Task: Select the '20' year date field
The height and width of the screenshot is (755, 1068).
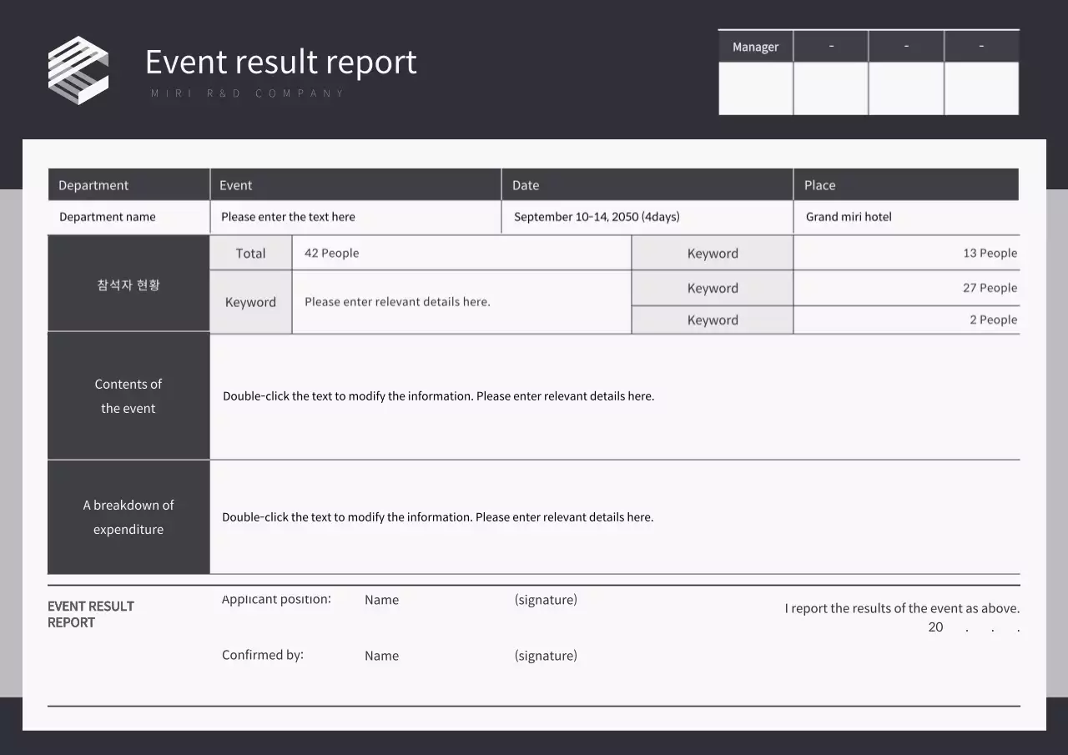Action: [x=935, y=627]
